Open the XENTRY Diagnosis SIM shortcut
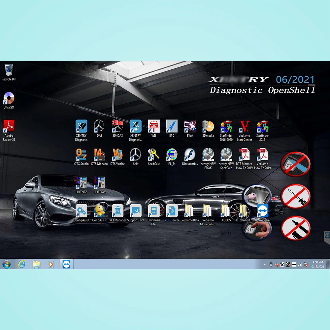The width and height of the screenshot is (330, 330). tap(136, 130)
